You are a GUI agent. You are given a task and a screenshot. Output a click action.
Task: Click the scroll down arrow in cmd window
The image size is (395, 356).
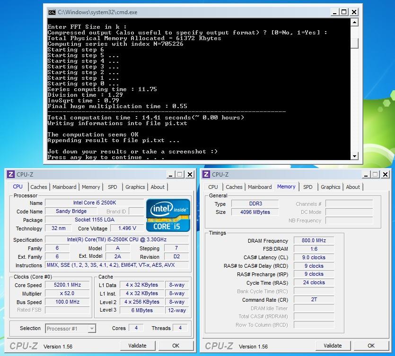point(354,156)
